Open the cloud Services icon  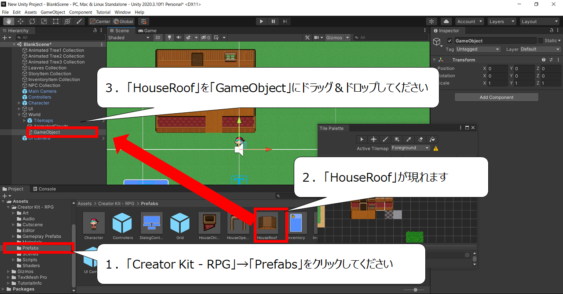[446, 22]
